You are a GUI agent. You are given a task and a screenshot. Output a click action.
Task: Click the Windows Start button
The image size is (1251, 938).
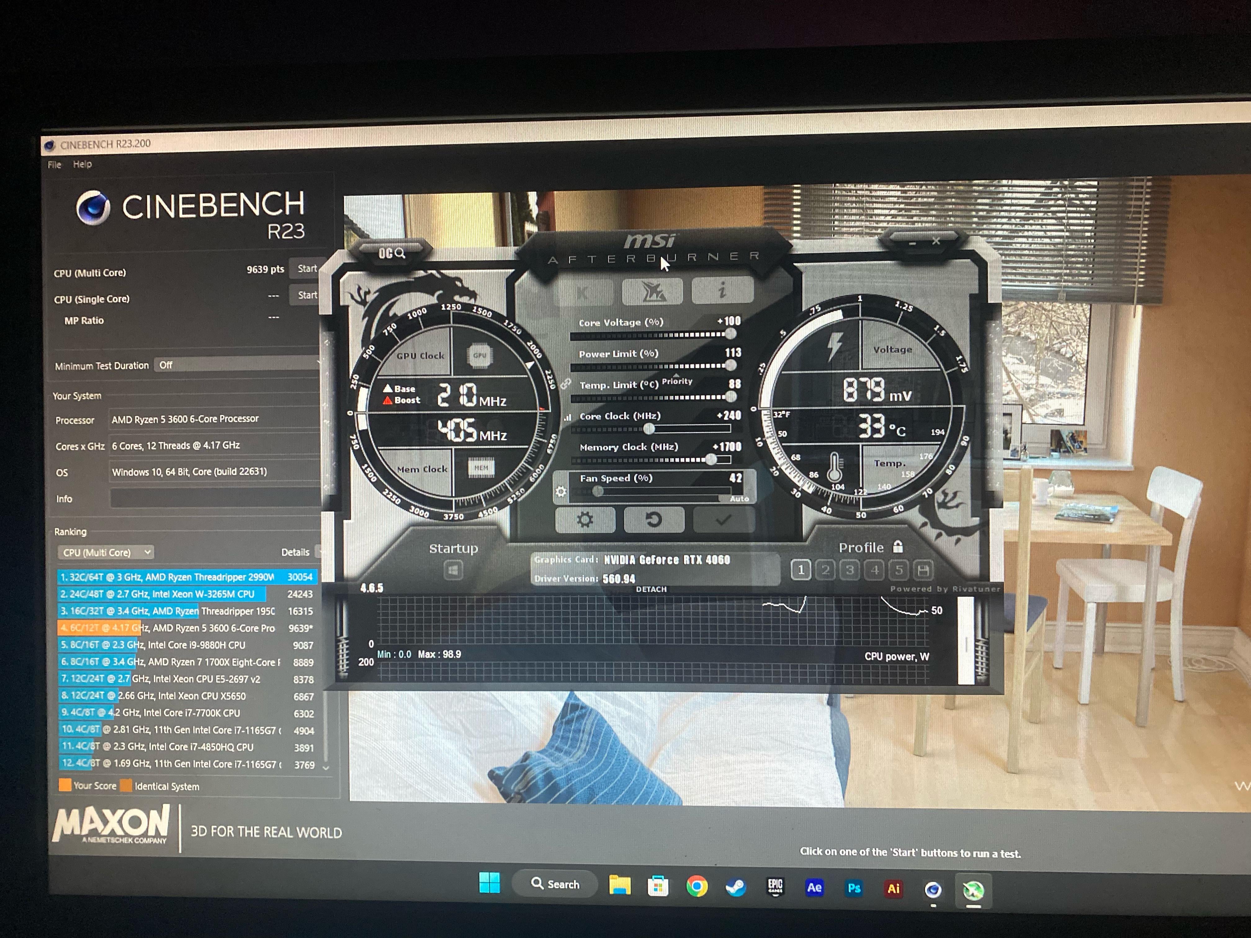click(x=489, y=882)
